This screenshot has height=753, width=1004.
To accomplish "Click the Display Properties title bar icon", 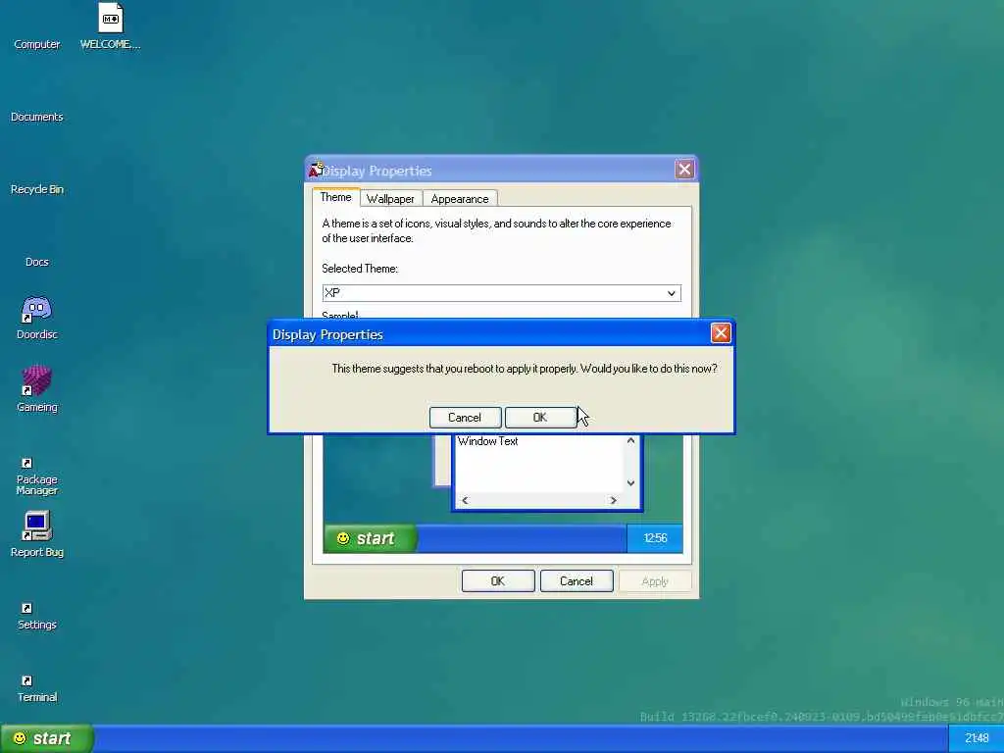I will pos(316,170).
